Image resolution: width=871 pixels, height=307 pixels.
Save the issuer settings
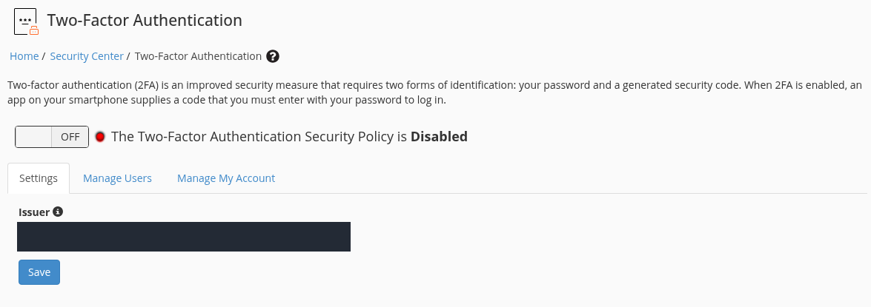pos(39,272)
